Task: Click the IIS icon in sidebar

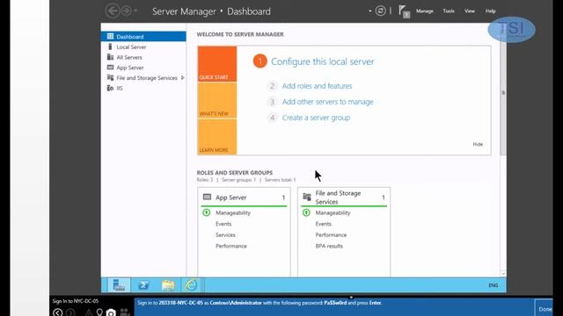Action: pos(110,88)
